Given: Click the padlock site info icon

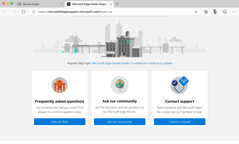Looking at the screenshot, I should (x=34, y=12).
